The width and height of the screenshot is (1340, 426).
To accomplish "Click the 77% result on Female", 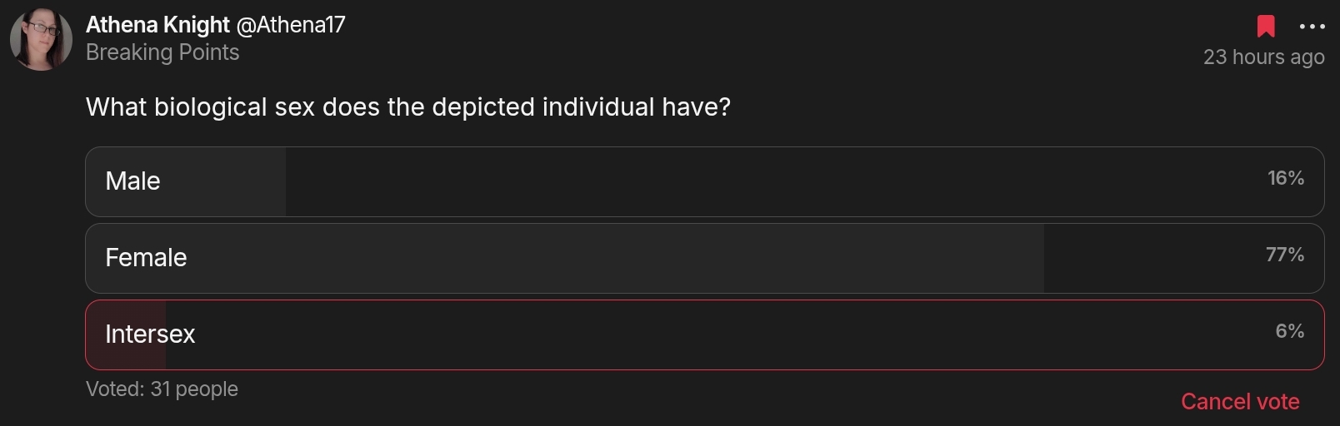I will (1284, 255).
